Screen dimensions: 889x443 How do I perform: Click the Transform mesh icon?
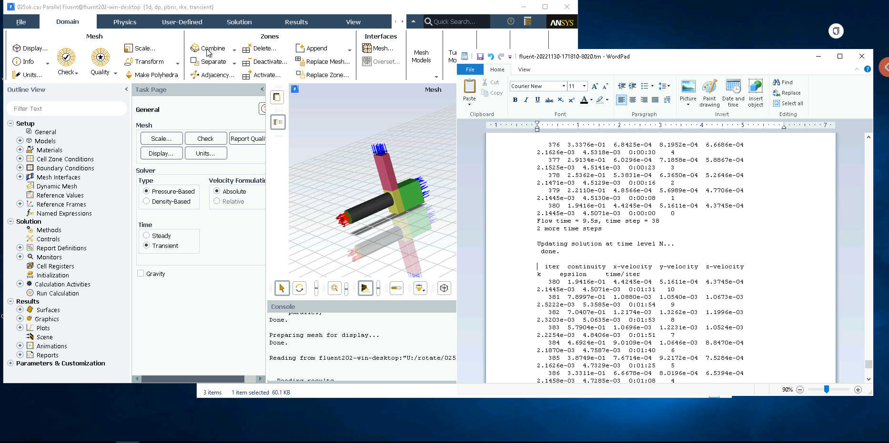pyautogui.click(x=129, y=61)
